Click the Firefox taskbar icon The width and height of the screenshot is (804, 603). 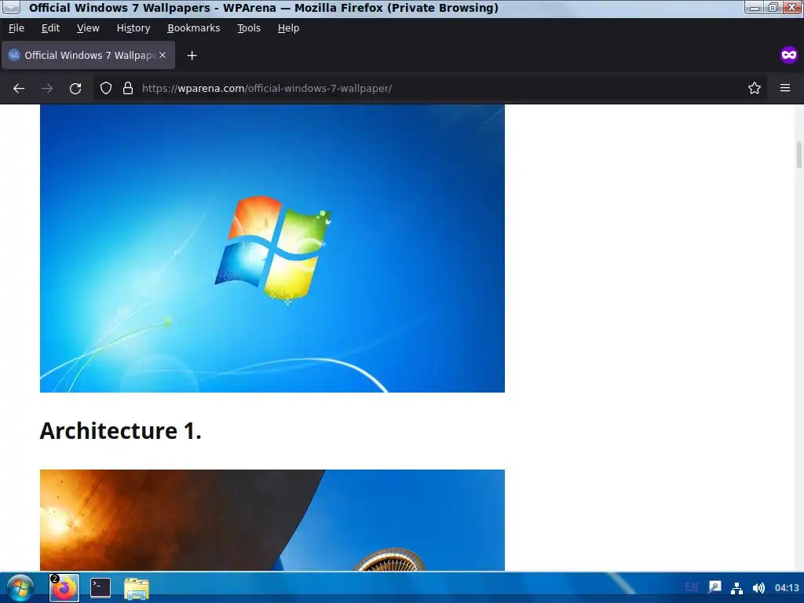click(64, 587)
